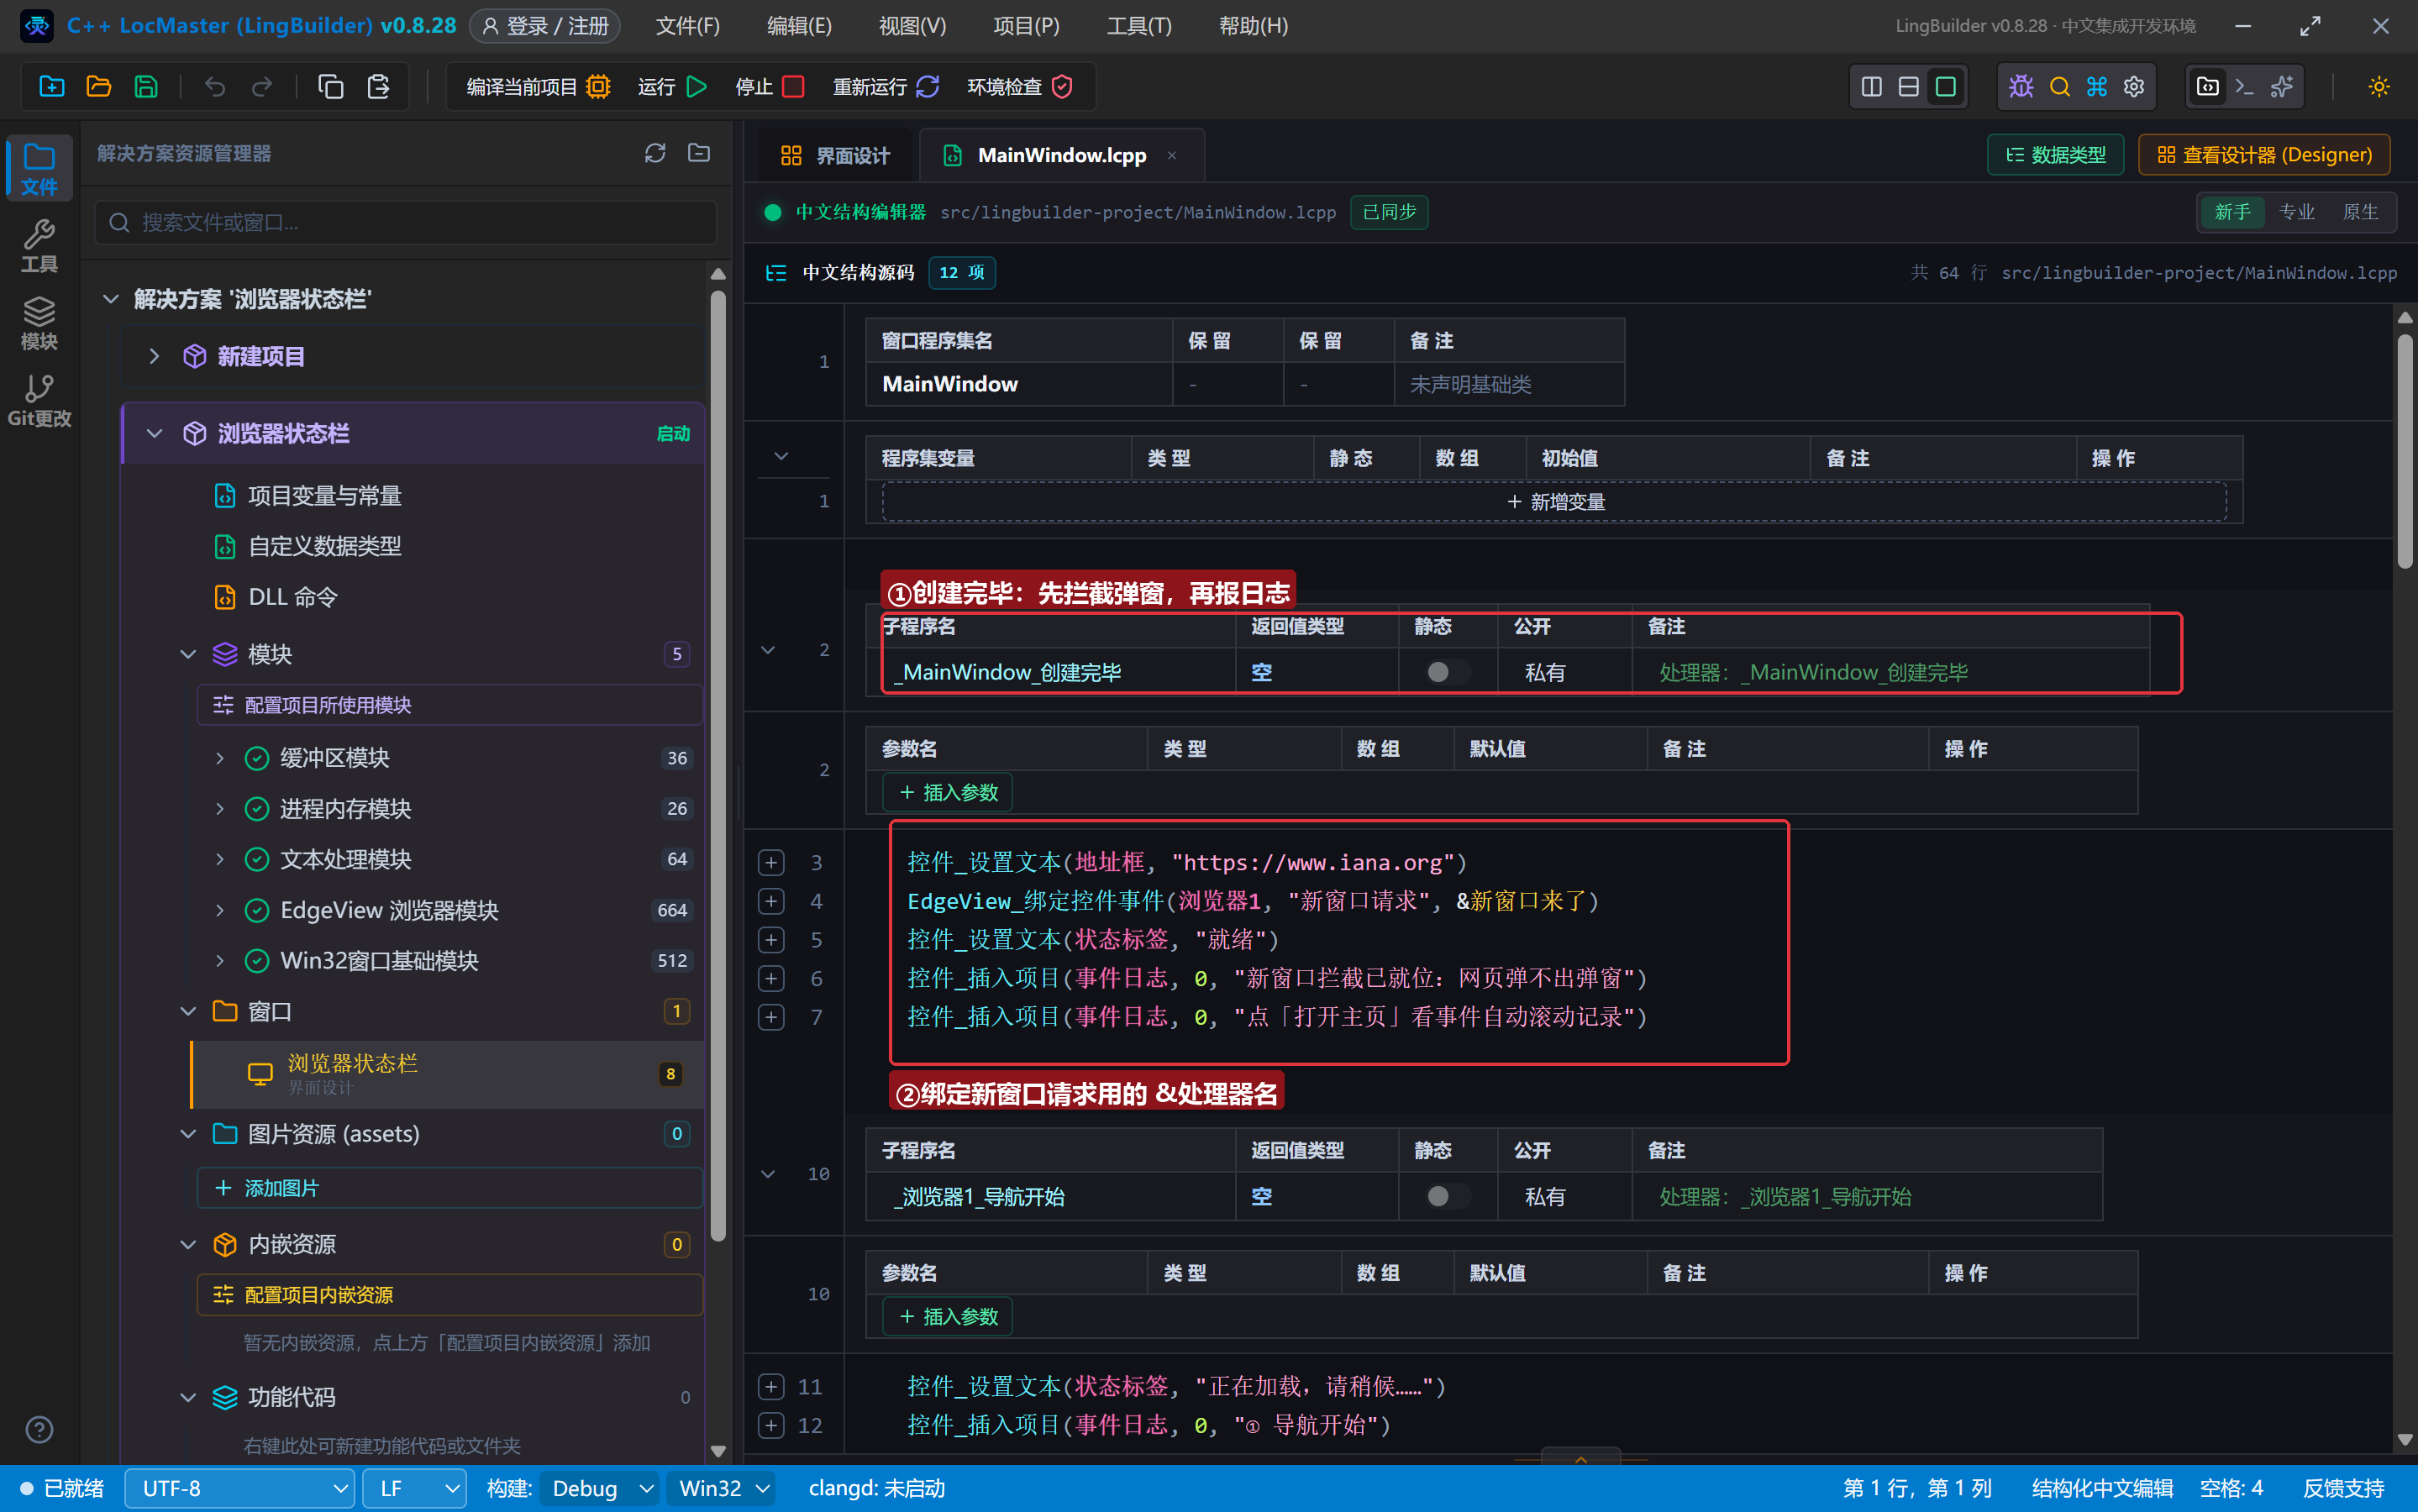Open the 工具(T) menu

(x=1138, y=26)
